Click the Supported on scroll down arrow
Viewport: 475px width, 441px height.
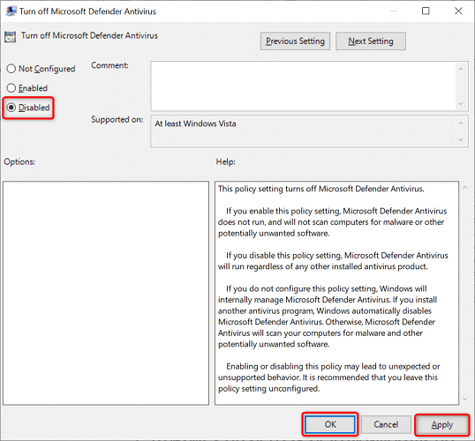coord(461,140)
